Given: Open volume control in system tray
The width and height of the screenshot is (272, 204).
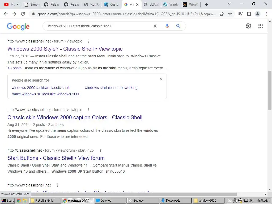Looking at the screenshot, I should pyautogui.click(x=251, y=201).
